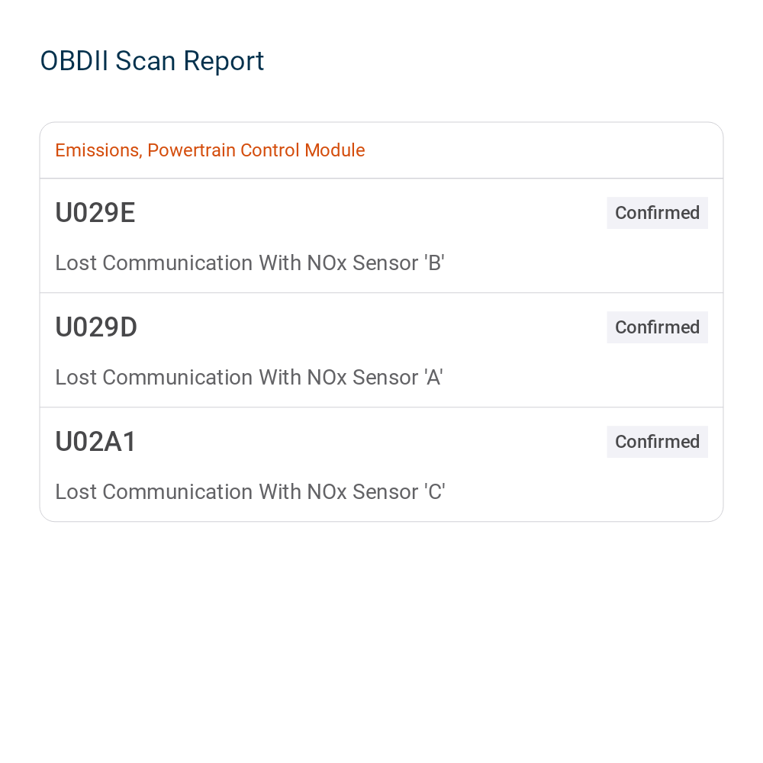Select the Emissions, Powertrain Control Module header
Image resolution: width=763 pixels, height=763 pixels.
(210, 150)
